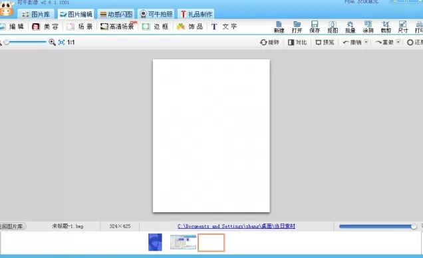
Task: Switch to the 图片编辑 tab
Action: (76, 14)
